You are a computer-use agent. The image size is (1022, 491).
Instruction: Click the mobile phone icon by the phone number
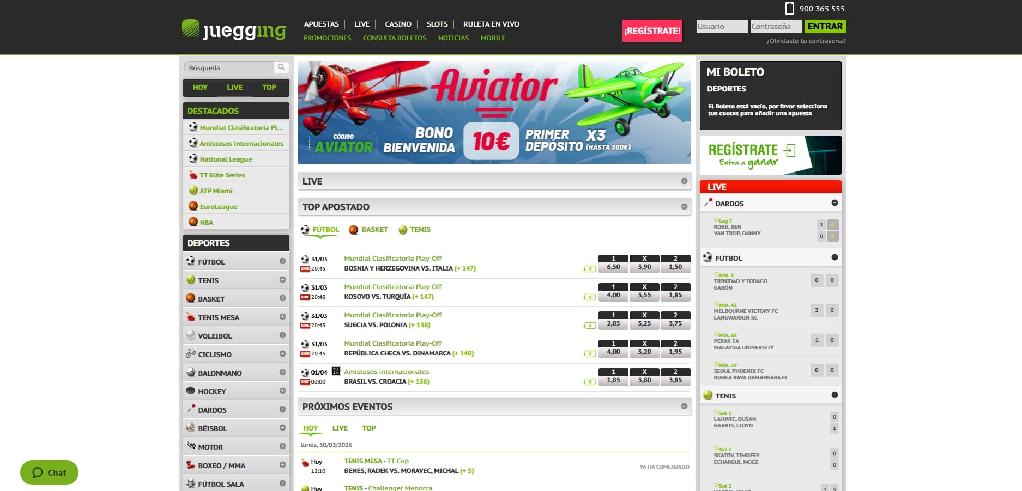point(789,8)
